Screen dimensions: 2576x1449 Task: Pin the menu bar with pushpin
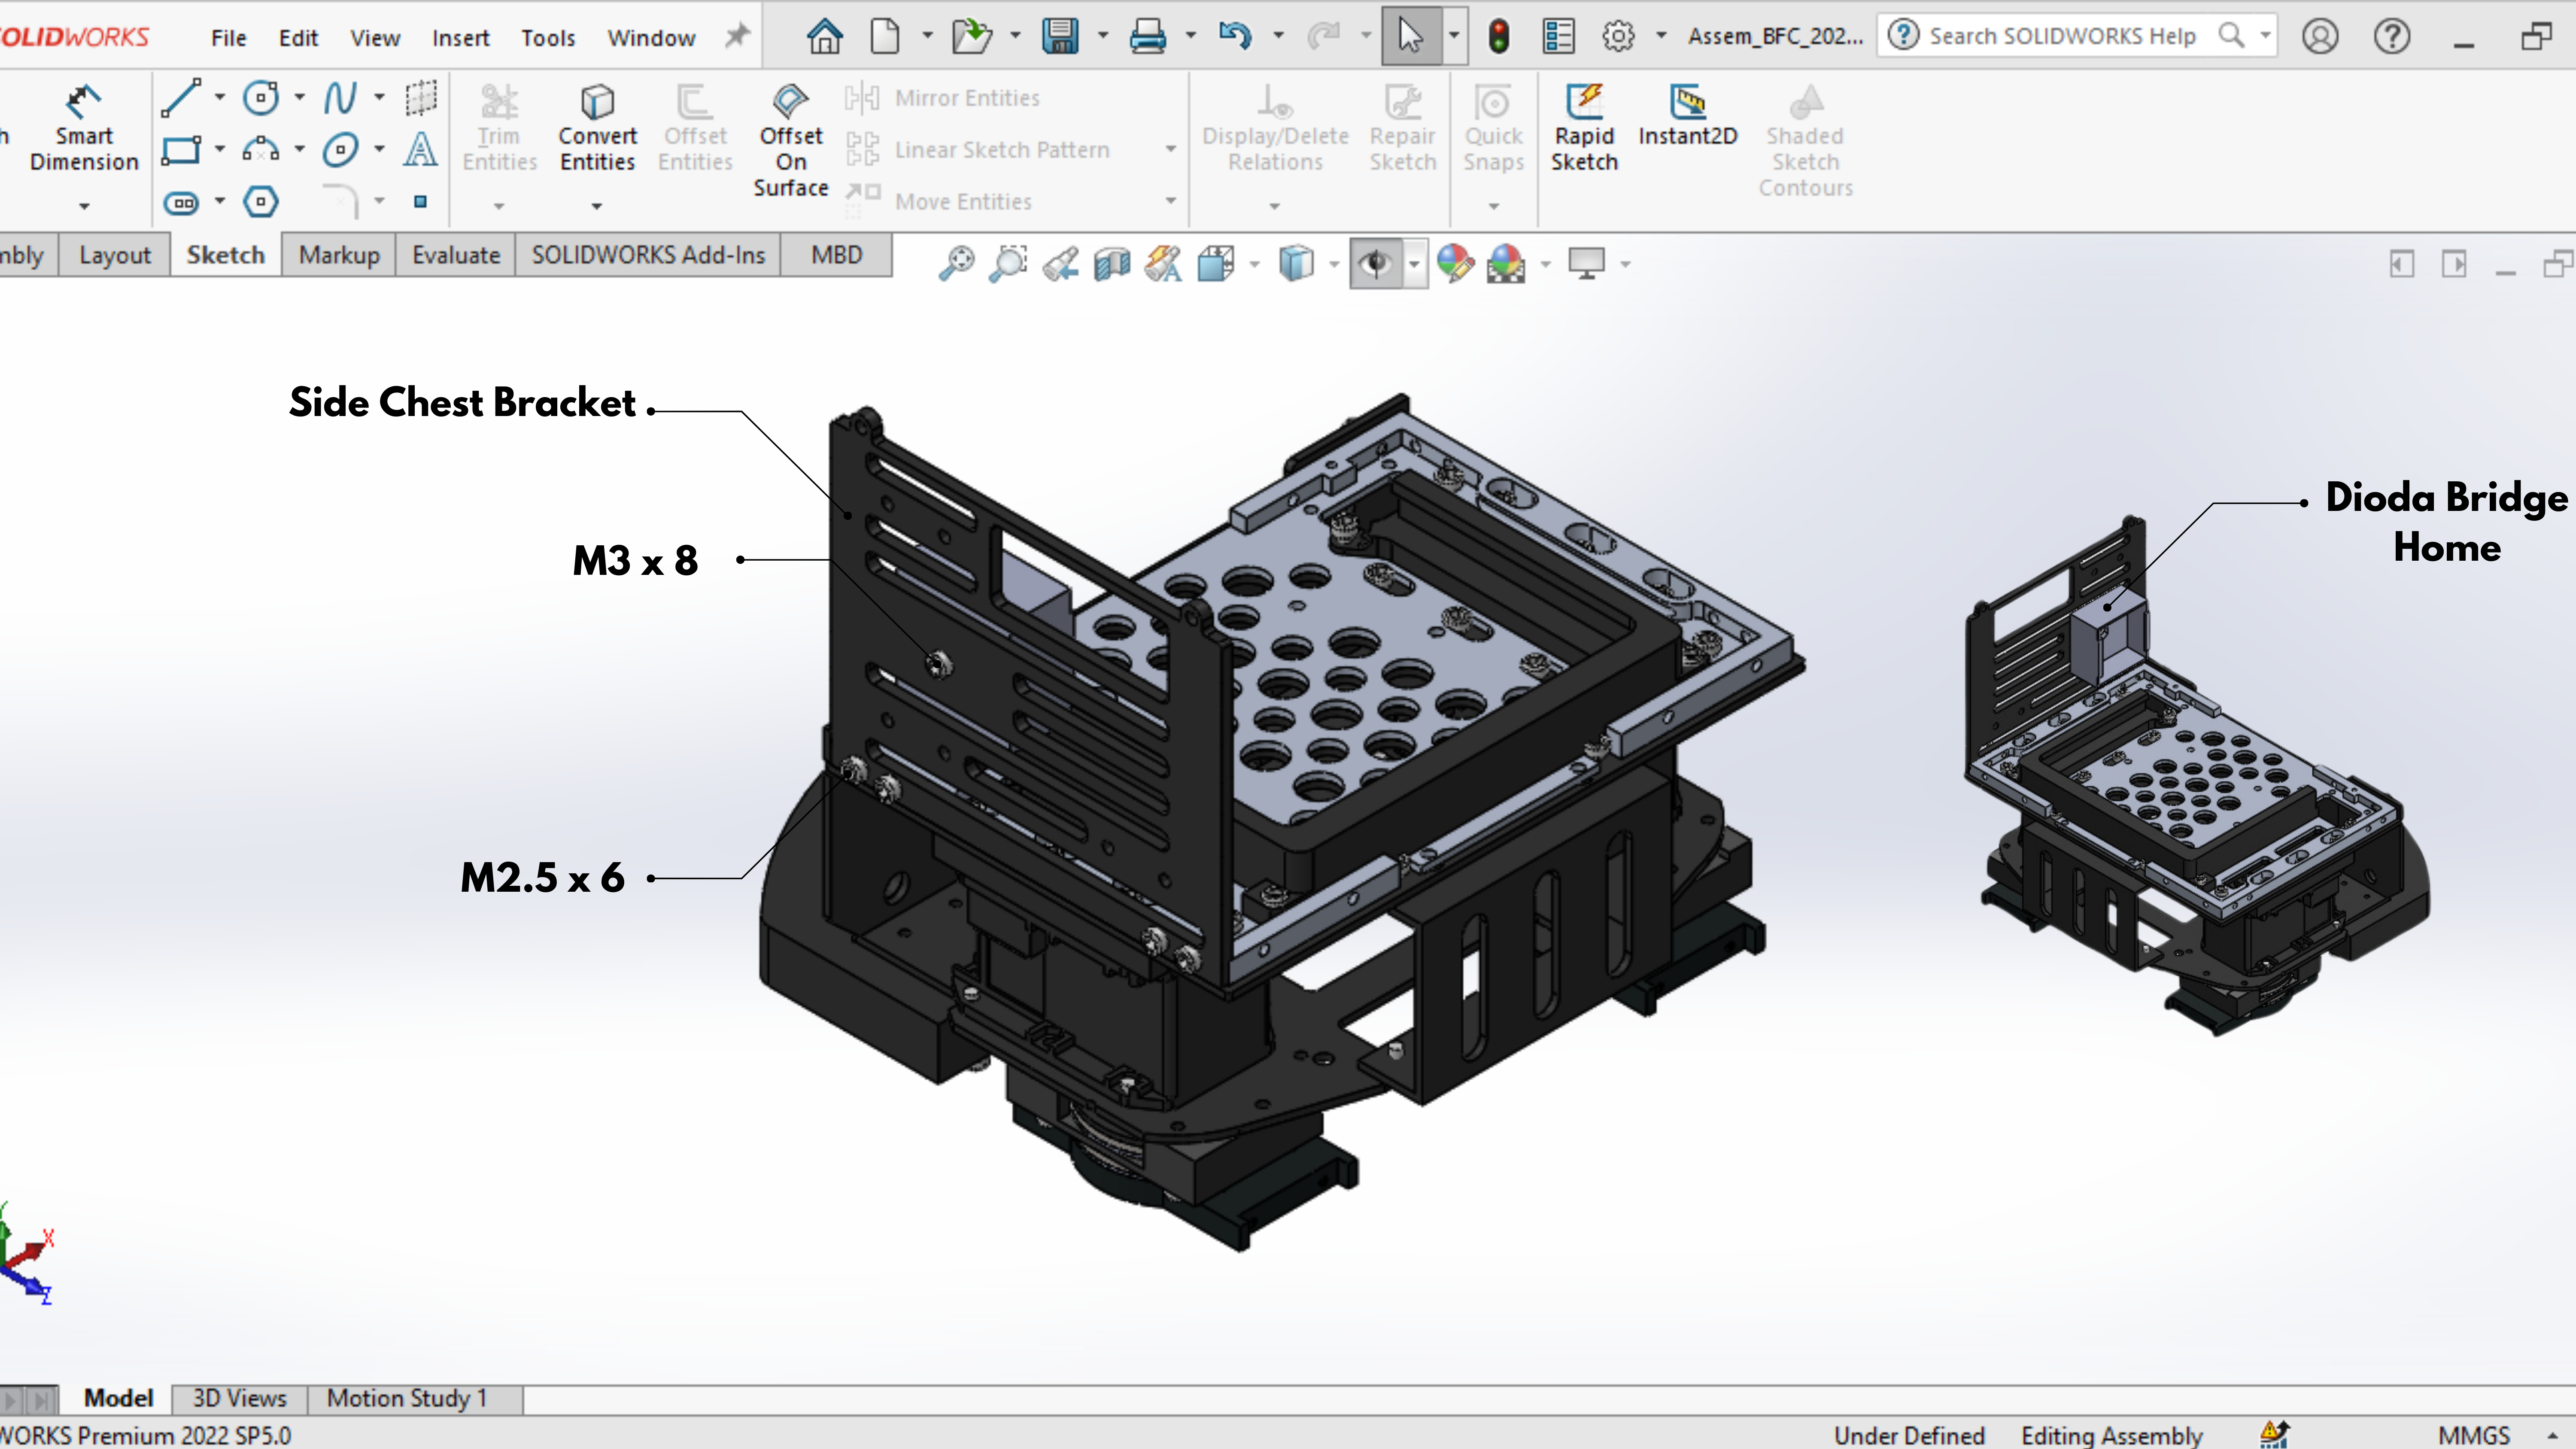[737, 36]
